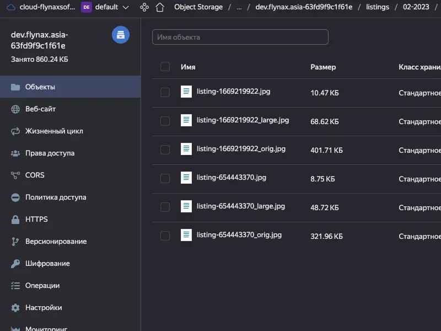Click the blue bucket icon in sidebar
441x331 pixels.
point(121,35)
